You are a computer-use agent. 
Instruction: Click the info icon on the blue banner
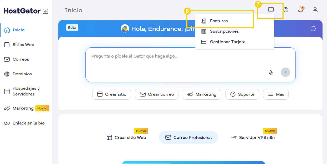click(x=313, y=29)
